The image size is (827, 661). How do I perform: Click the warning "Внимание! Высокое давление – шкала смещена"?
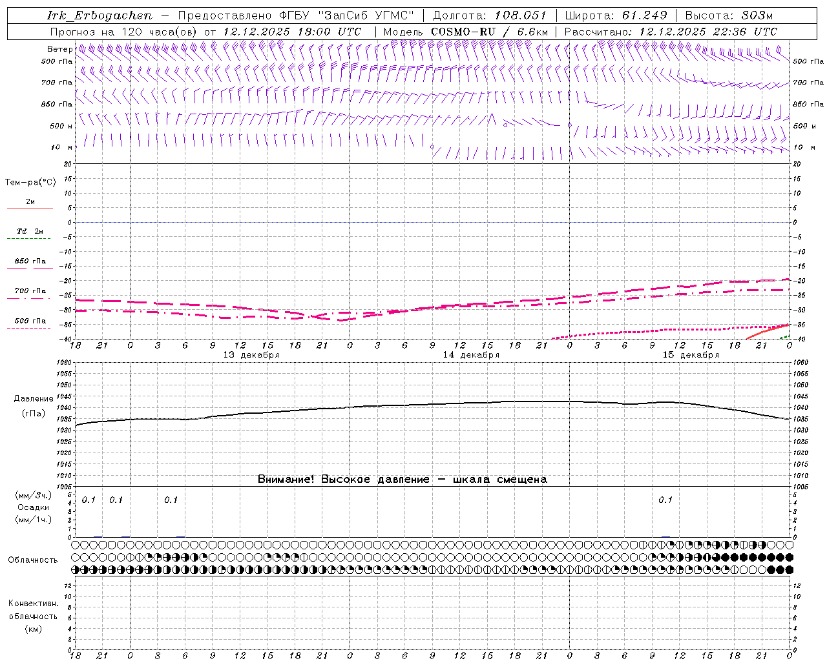pyautogui.click(x=403, y=480)
